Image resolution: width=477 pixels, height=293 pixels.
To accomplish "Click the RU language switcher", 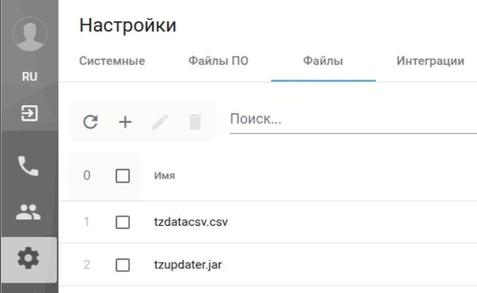I will [29, 76].
